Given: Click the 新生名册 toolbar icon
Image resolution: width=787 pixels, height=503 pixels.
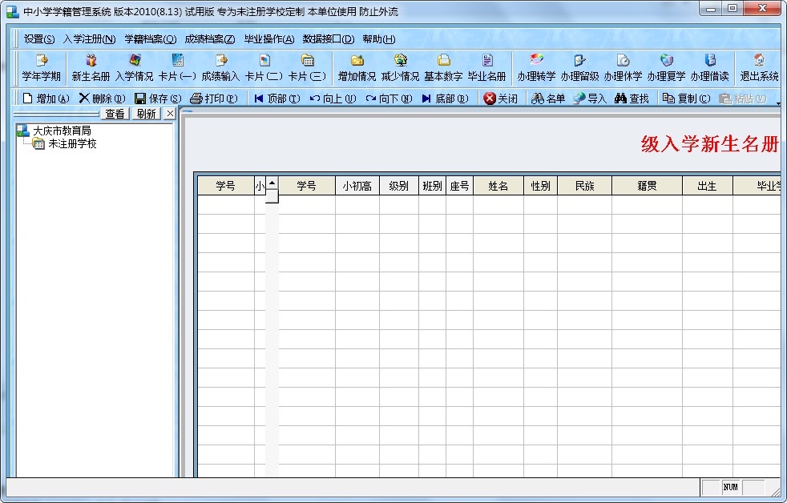Looking at the screenshot, I should tap(91, 68).
